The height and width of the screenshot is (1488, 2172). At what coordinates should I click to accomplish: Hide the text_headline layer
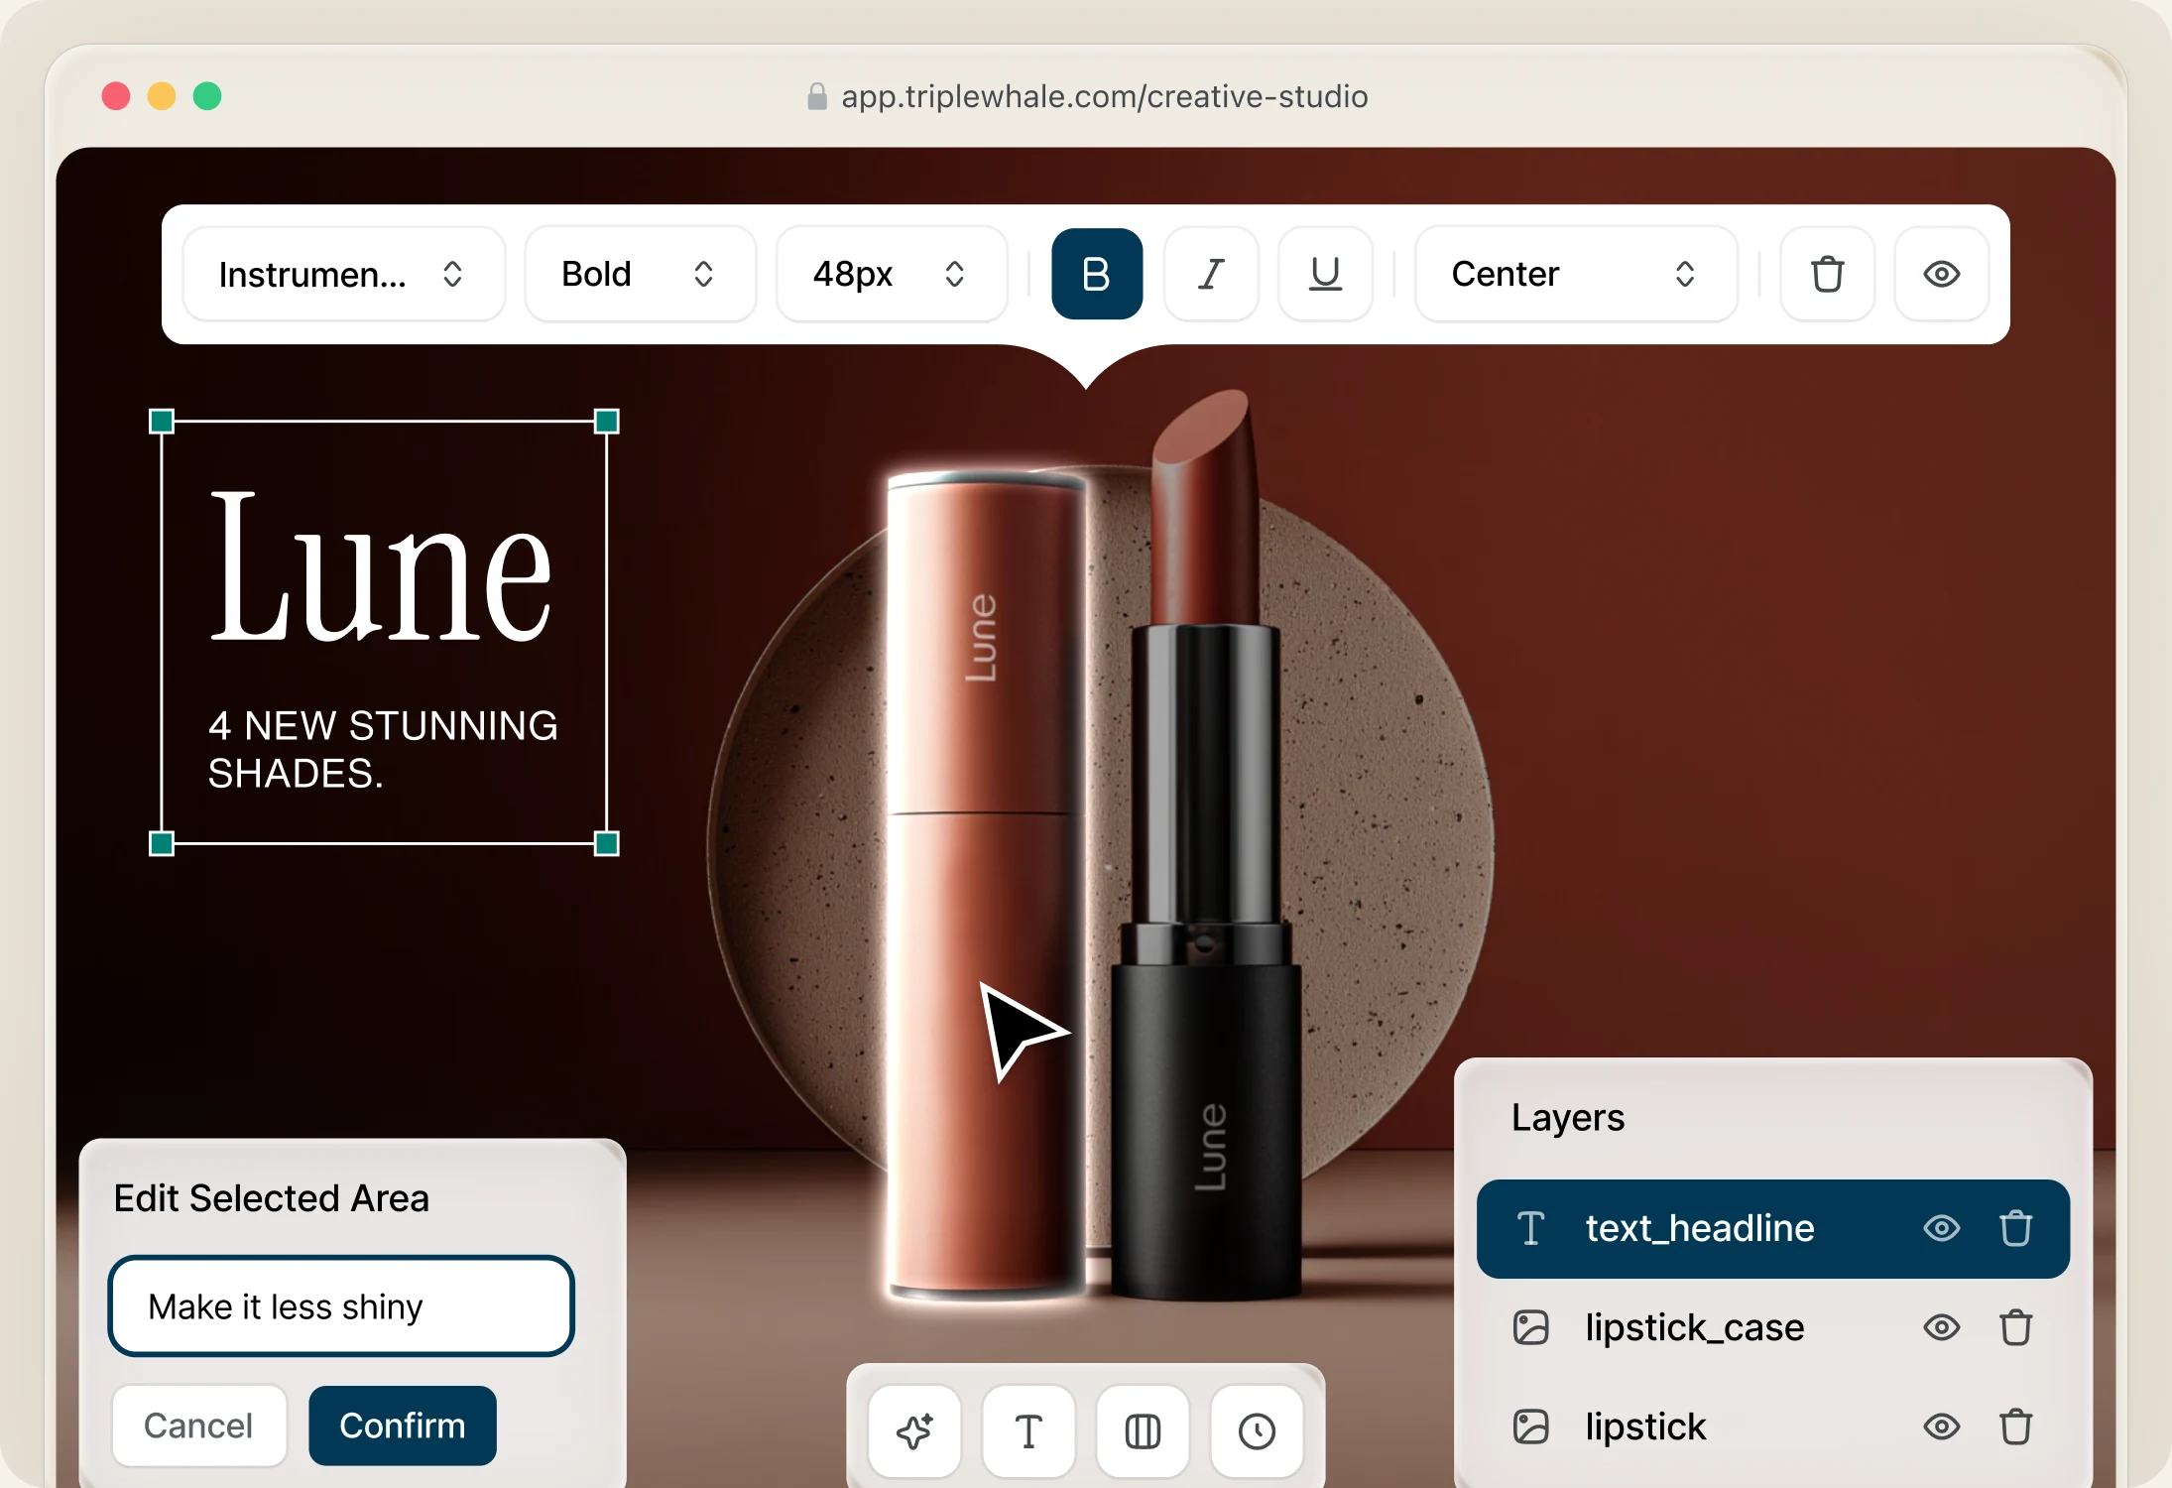[x=1941, y=1228]
